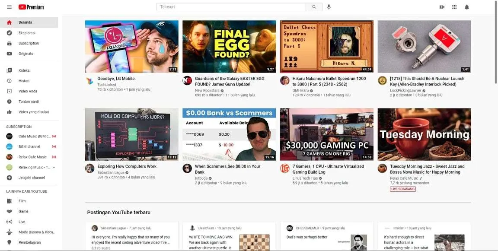Click the Game sidebar icon
The image size is (498, 251).
[9, 211]
